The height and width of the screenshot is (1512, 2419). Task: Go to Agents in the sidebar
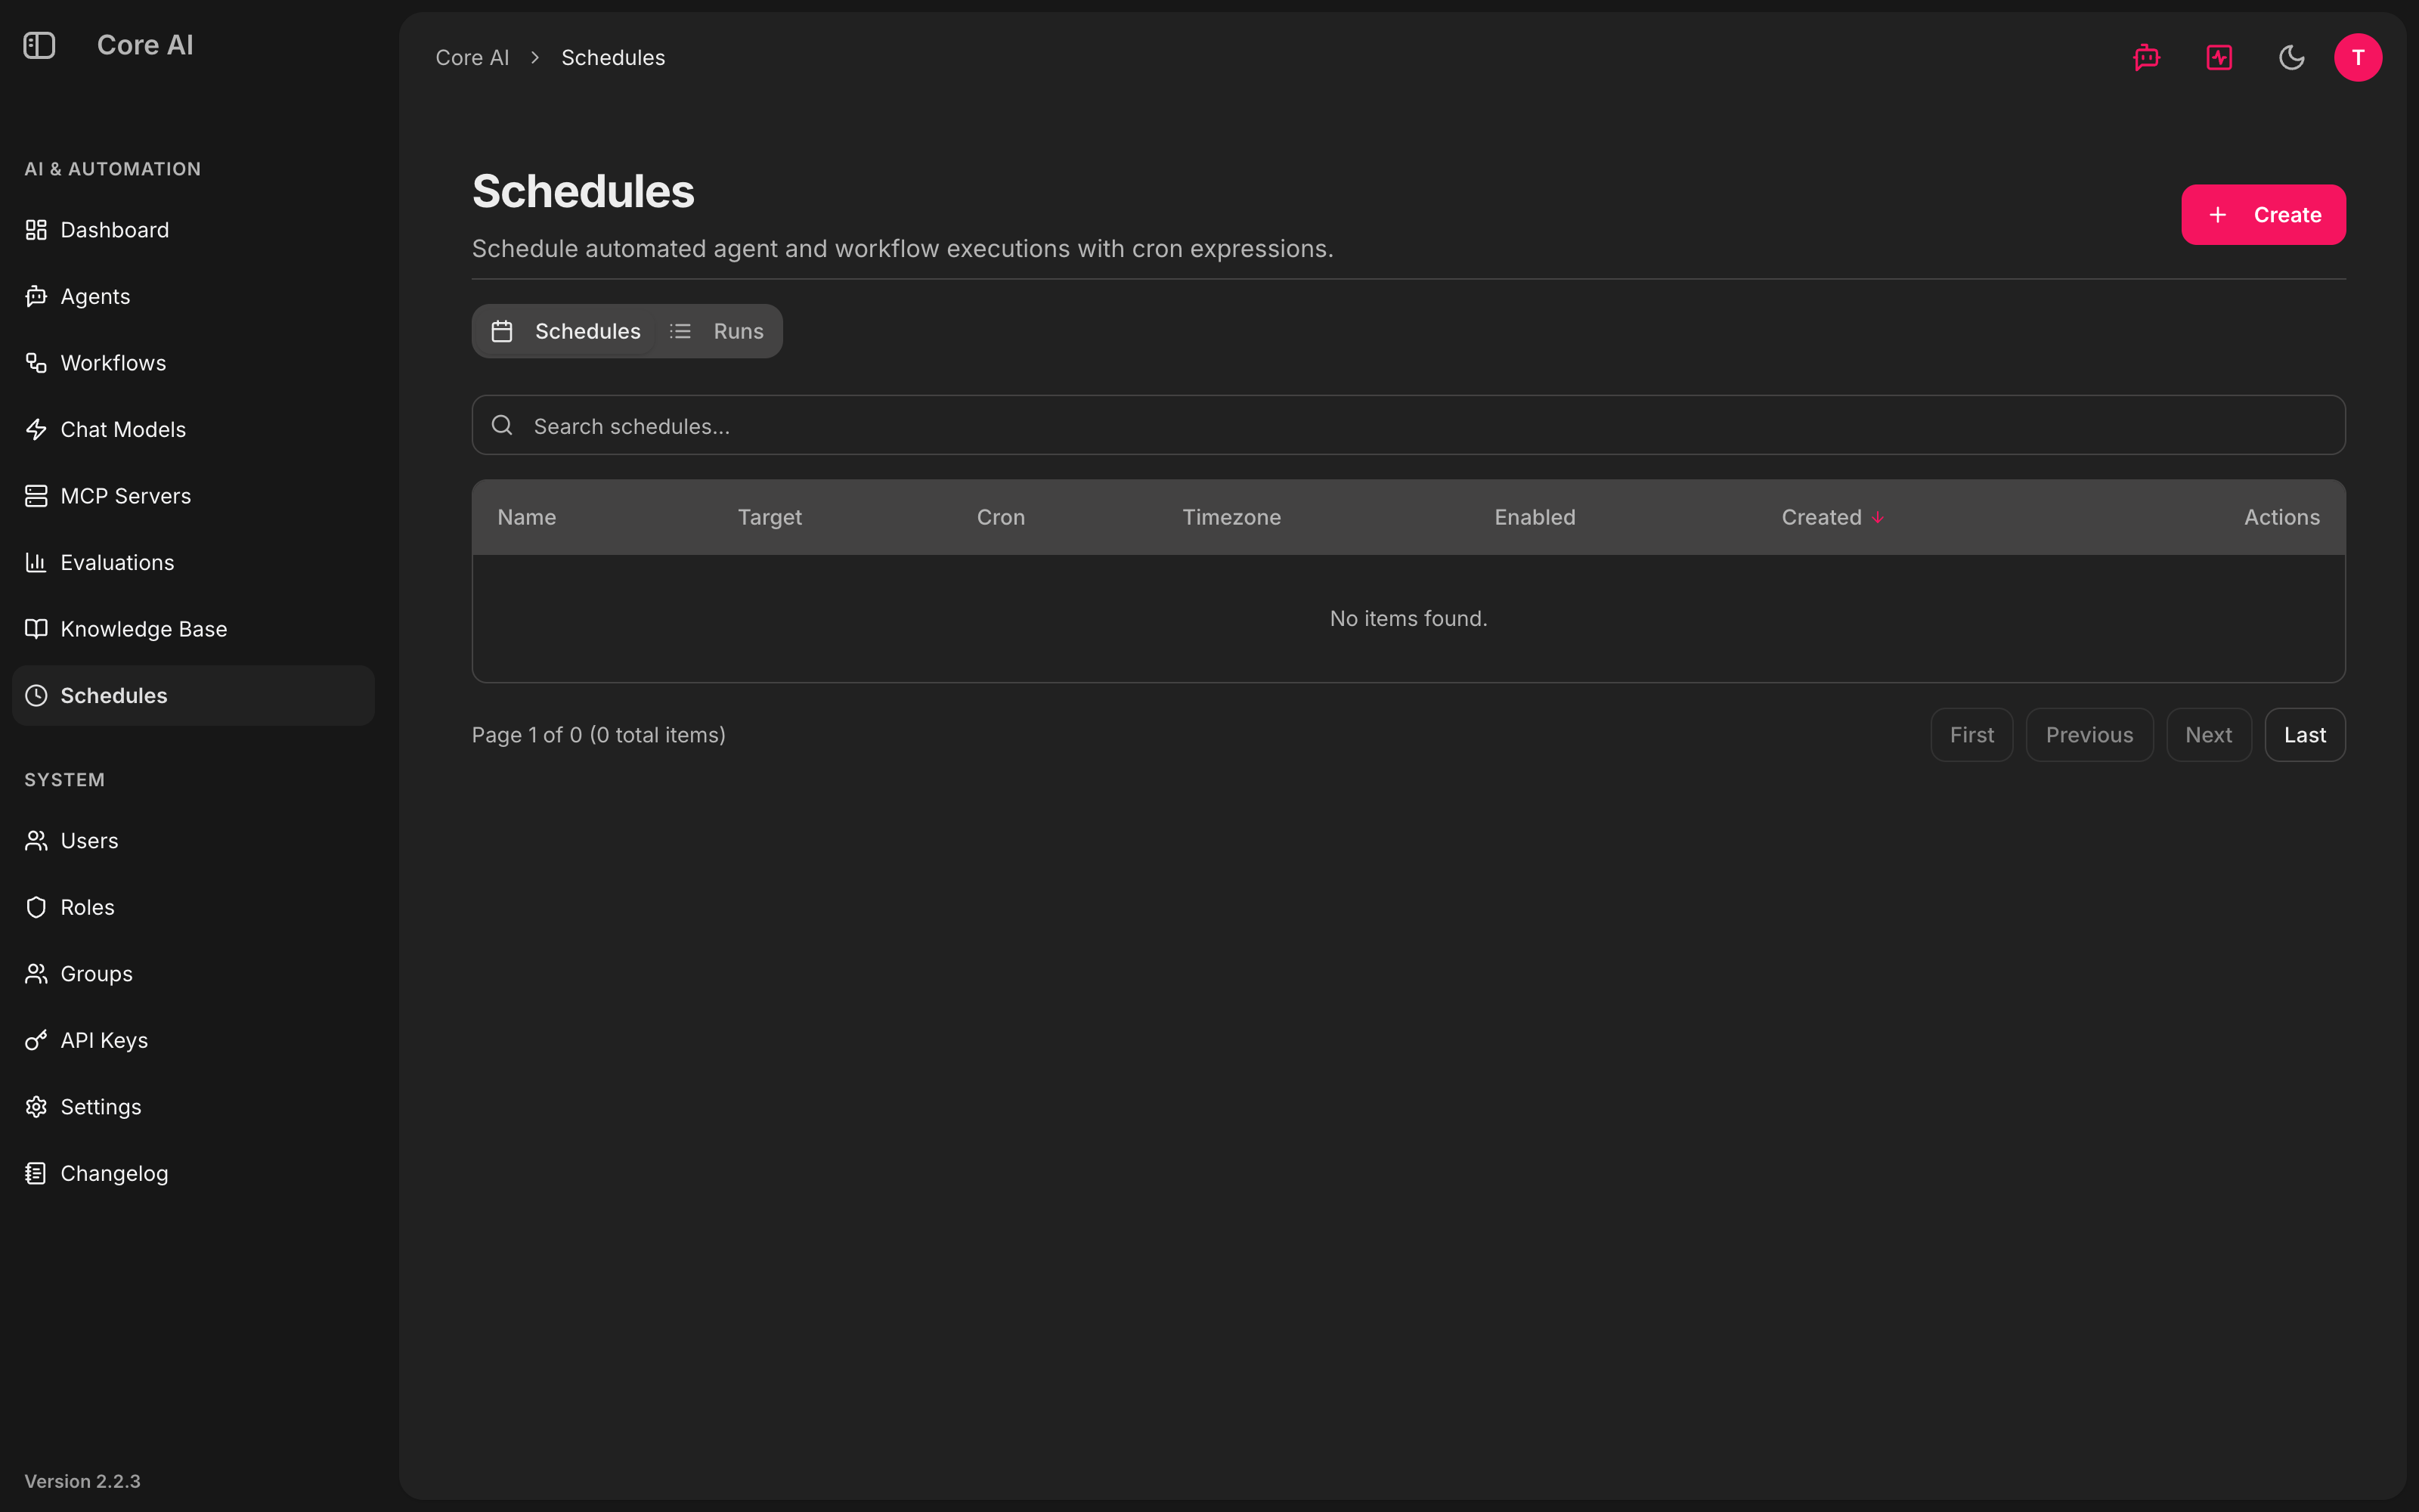point(193,296)
